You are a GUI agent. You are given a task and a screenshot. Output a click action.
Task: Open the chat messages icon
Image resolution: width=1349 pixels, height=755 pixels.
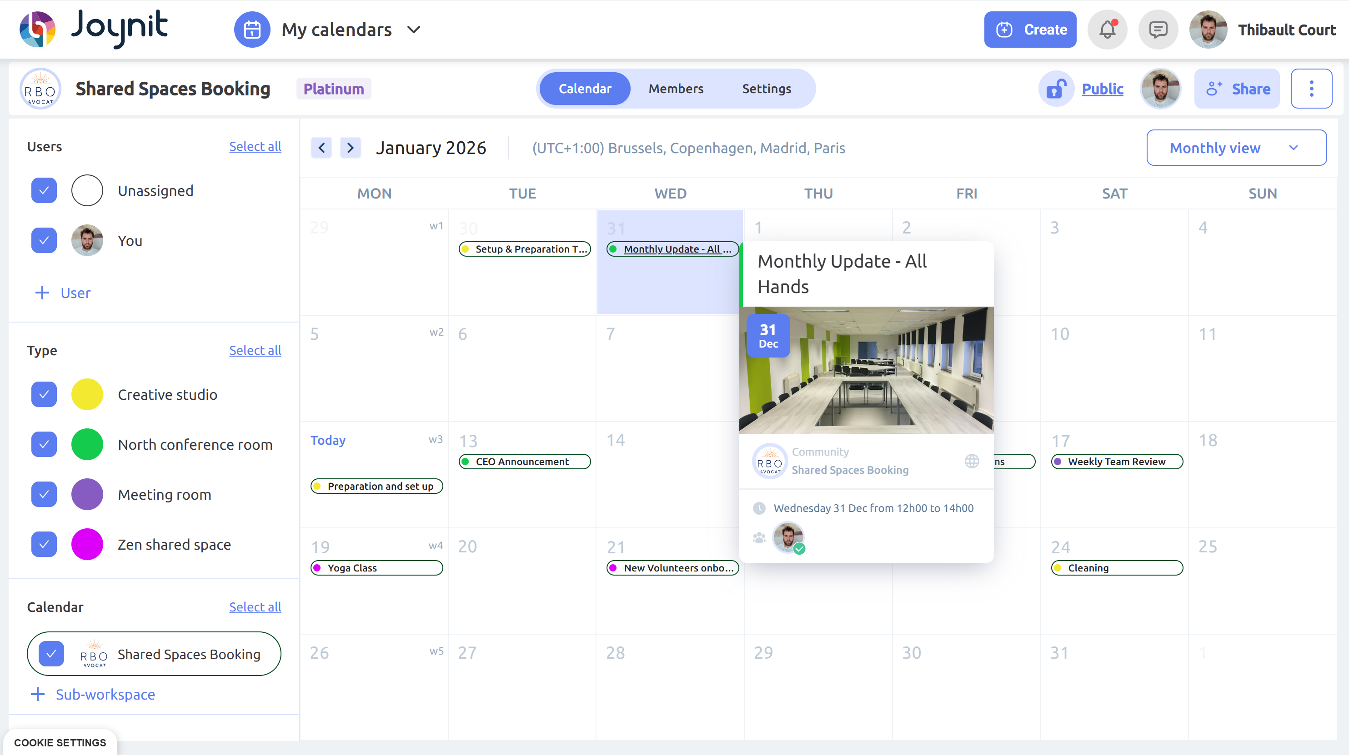click(1158, 30)
